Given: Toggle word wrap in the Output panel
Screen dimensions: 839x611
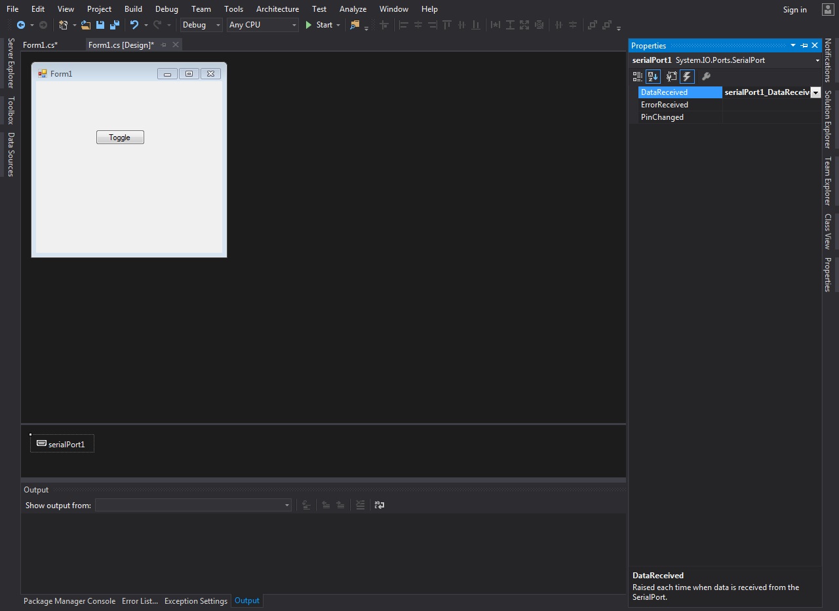Looking at the screenshot, I should click(x=380, y=505).
